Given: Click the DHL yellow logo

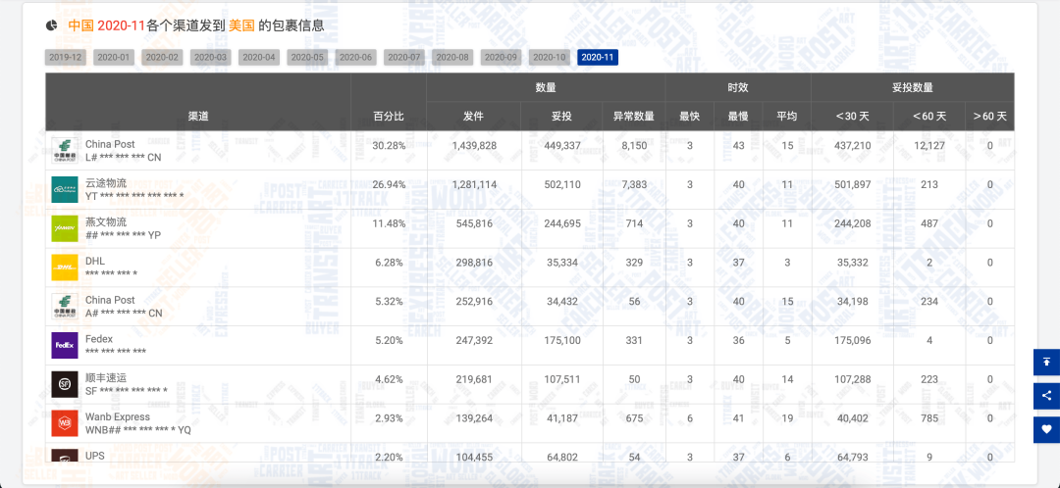Looking at the screenshot, I should (65, 268).
